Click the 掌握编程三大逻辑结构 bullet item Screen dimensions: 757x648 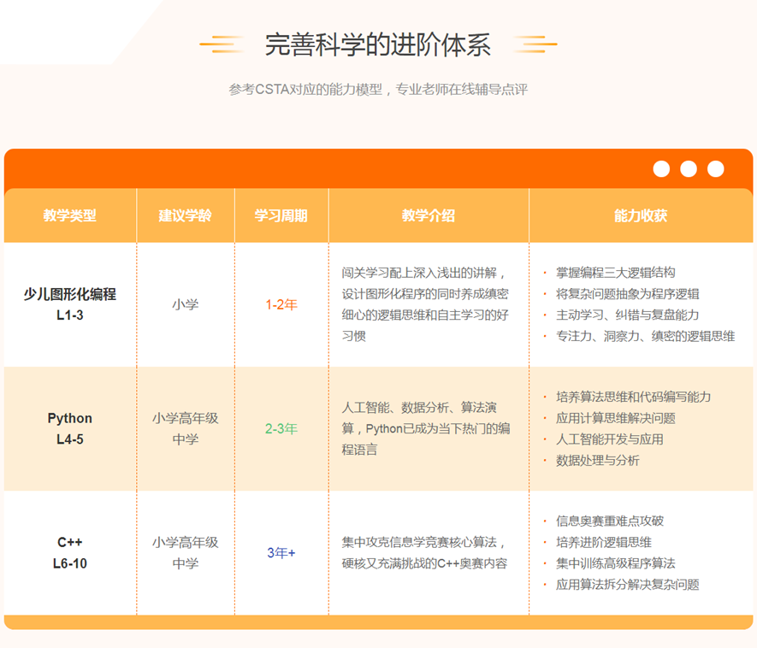tap(615, 273)
